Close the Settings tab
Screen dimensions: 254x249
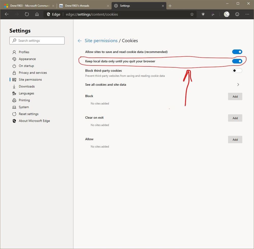click(x=163, y=6)
